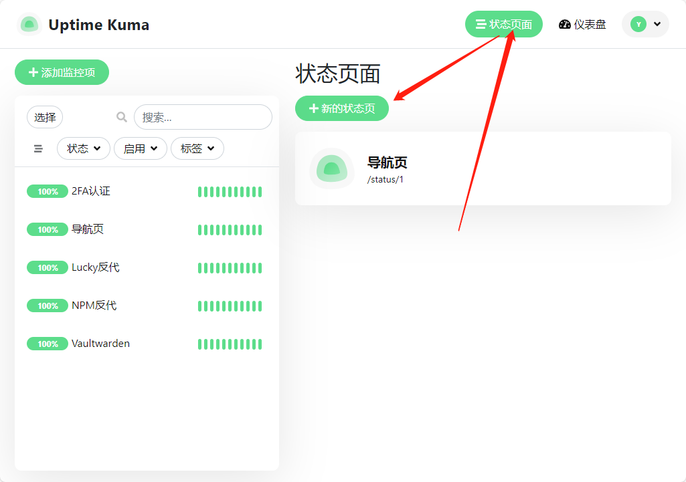Open the 状态 filter dropdown
This screenshot has width=686, height=482.
click(x=84, y=148)
